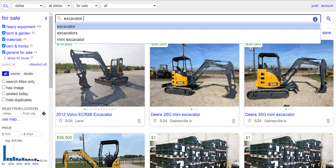Focus the max price field

click(x=34, y=134)
